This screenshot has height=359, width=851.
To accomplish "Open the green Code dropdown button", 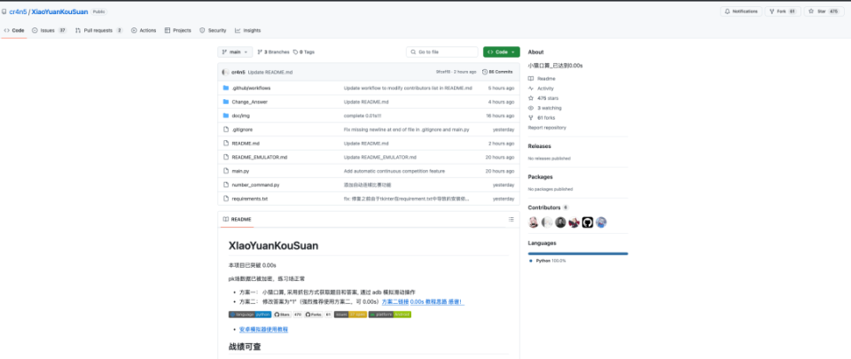I will [502, 52].
